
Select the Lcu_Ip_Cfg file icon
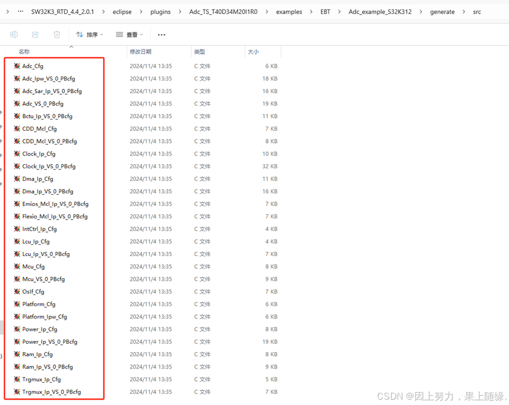[17, 241]
